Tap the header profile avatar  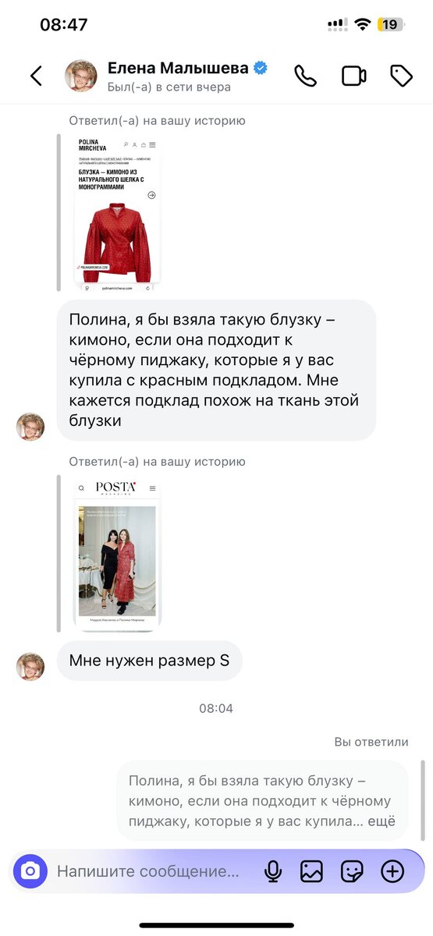(x=80, y=76)
